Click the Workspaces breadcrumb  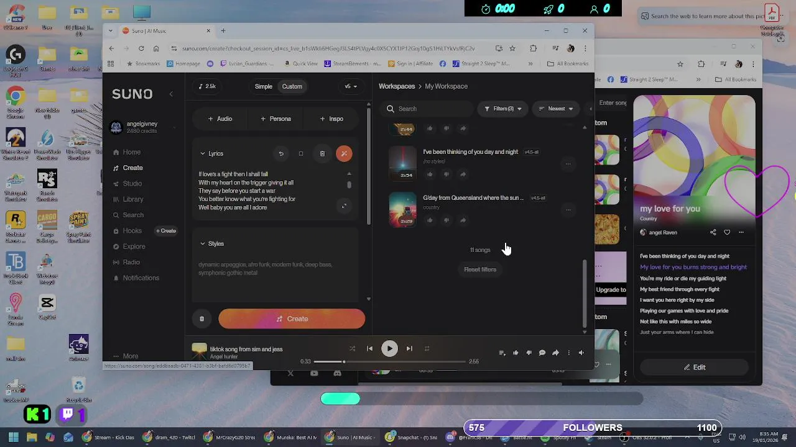point(397,86)
